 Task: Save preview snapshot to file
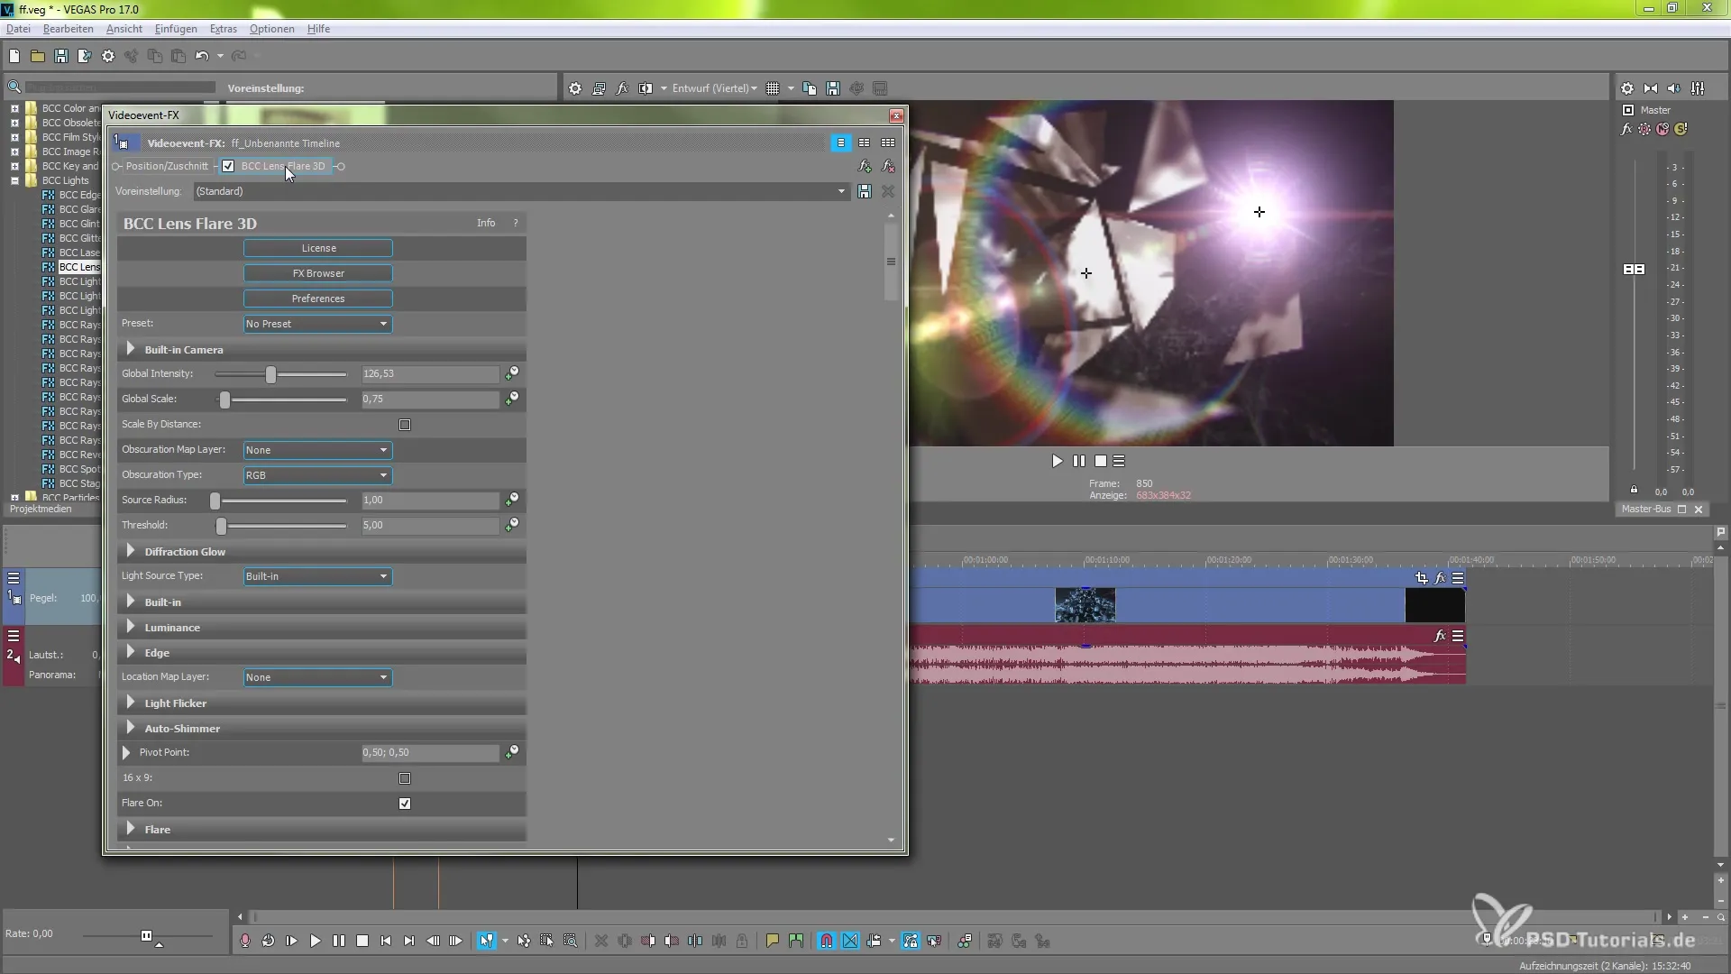(x=833, y=88)
